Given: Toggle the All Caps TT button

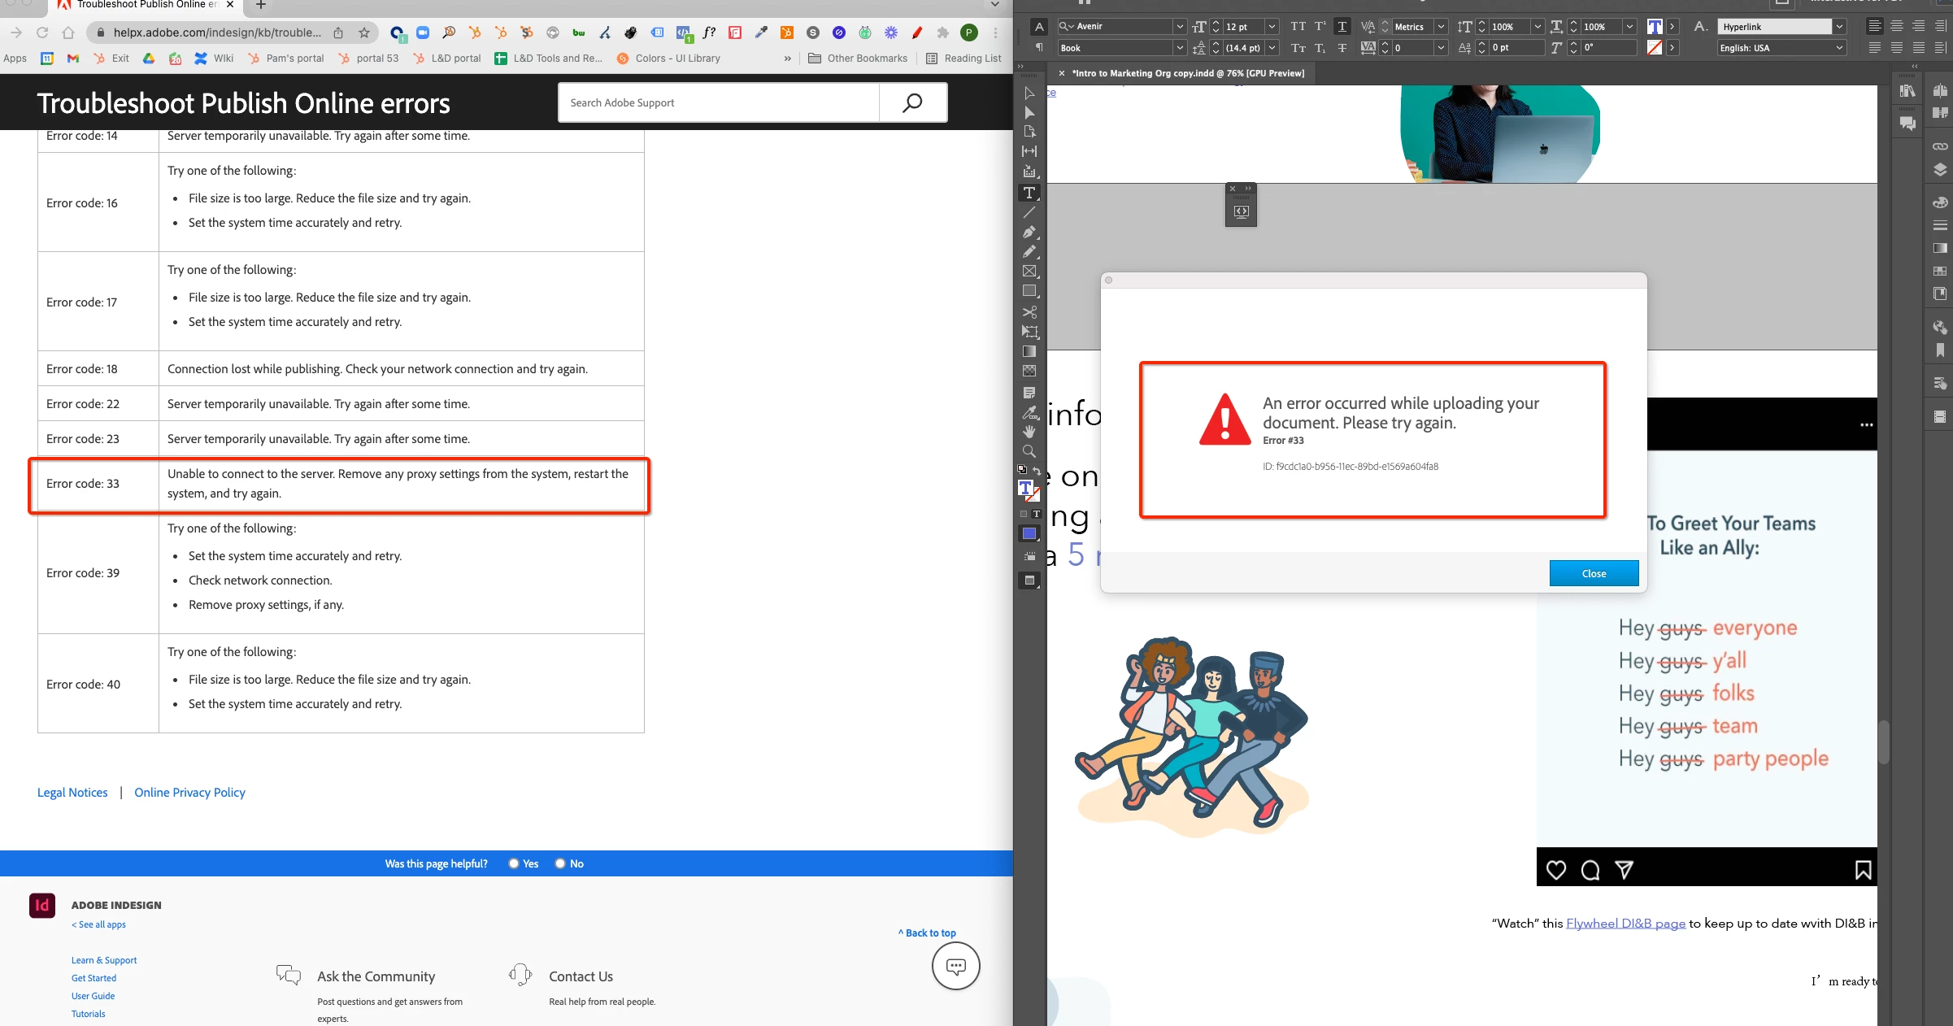Looking at the screenshot, I should 1298,27.
